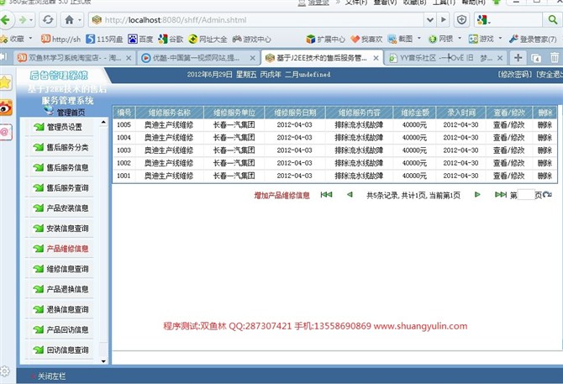Open a new tab with plus button
The width and height of the screenshot is (563, 384).
(x=518, y=57)
